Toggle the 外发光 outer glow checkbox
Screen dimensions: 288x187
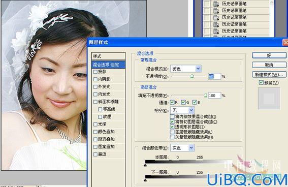pyautogui.click(x=95, y=87)
